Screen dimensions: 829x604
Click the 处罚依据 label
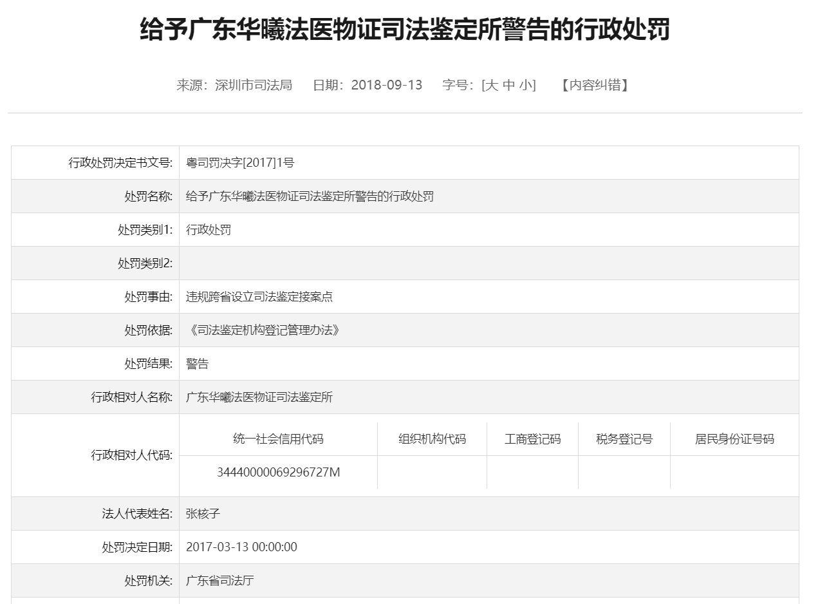[x=149, y=330]
